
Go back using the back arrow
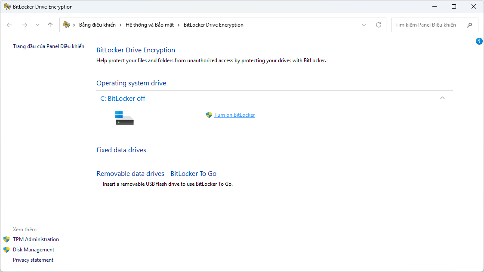coord(9,25)
